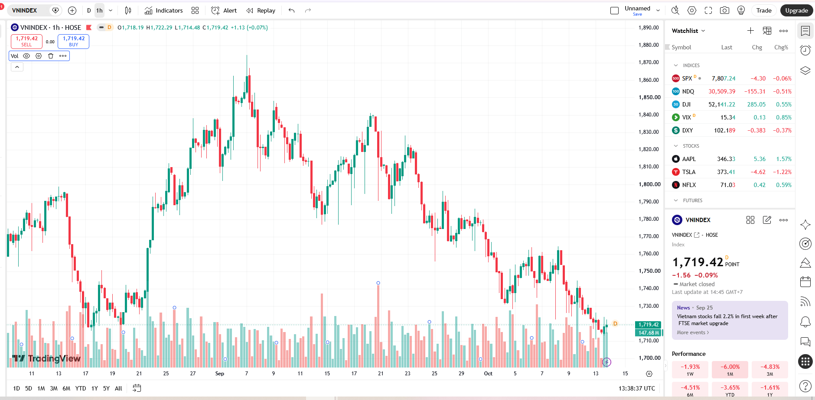The width and height of the screenshot is (815, 400).
Task: Open the Indicators menu
Action: click(x=163, y=10)
